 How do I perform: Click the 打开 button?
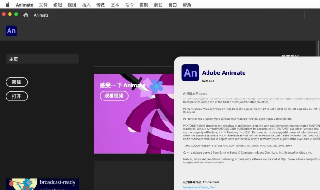(x=17, y=96)
